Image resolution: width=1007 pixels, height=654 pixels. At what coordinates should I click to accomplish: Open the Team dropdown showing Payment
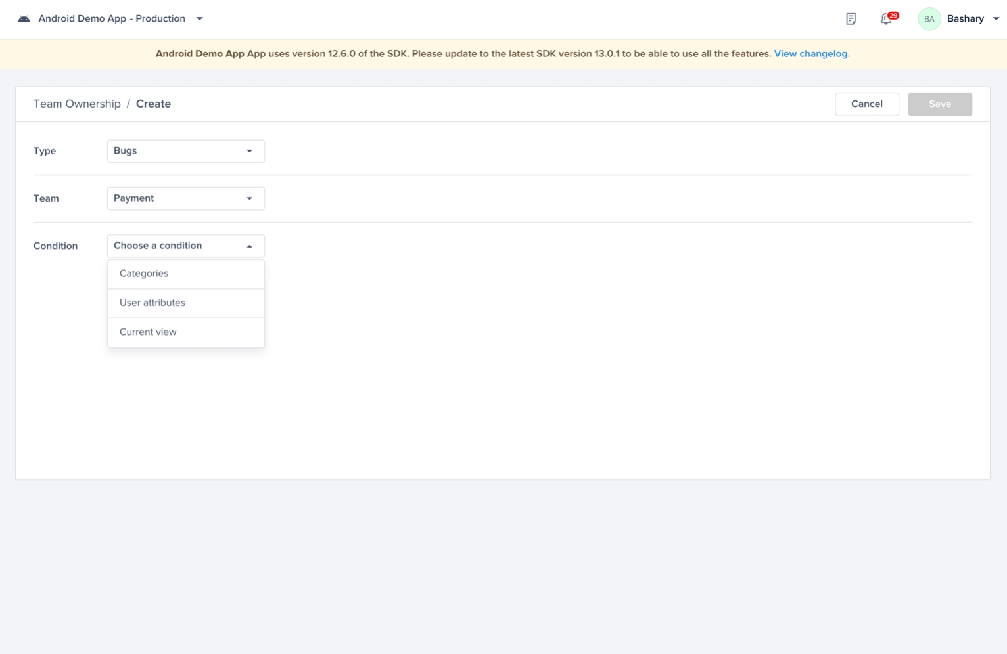[x=185, y=198]
